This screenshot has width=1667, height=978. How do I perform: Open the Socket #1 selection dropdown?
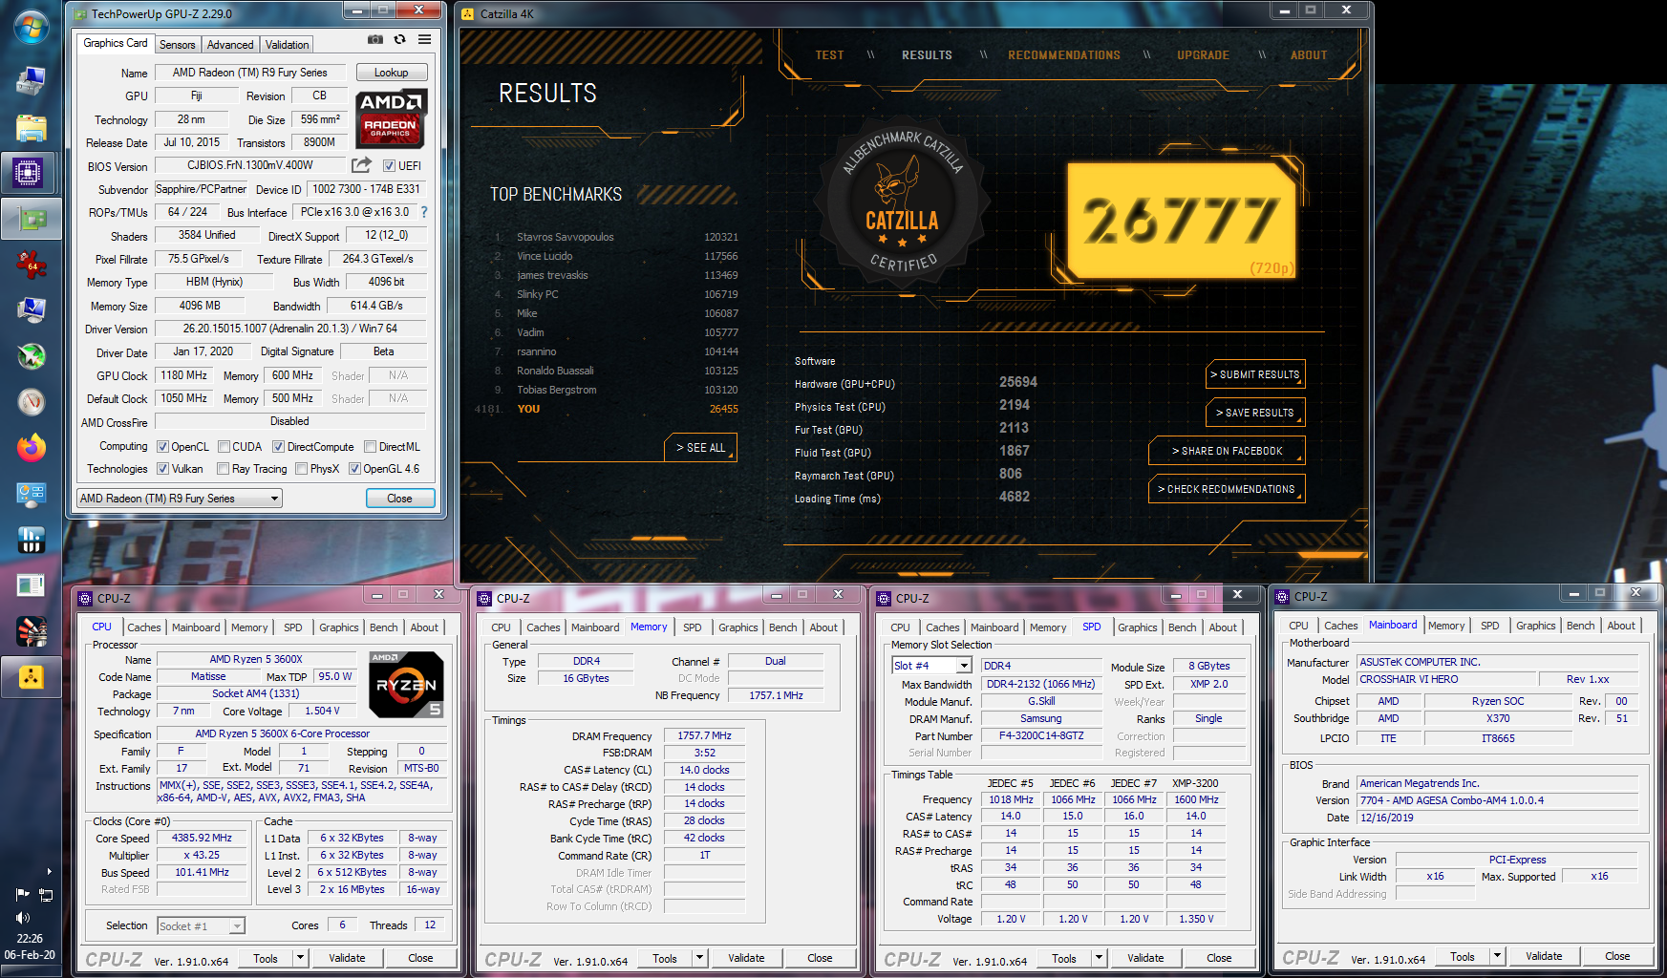(x=202, y=925)
